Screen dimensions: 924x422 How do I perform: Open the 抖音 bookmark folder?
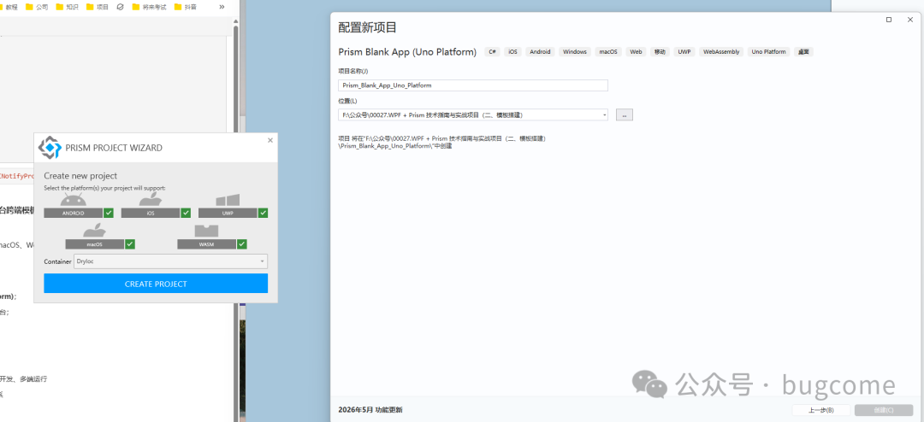point(187,7)
